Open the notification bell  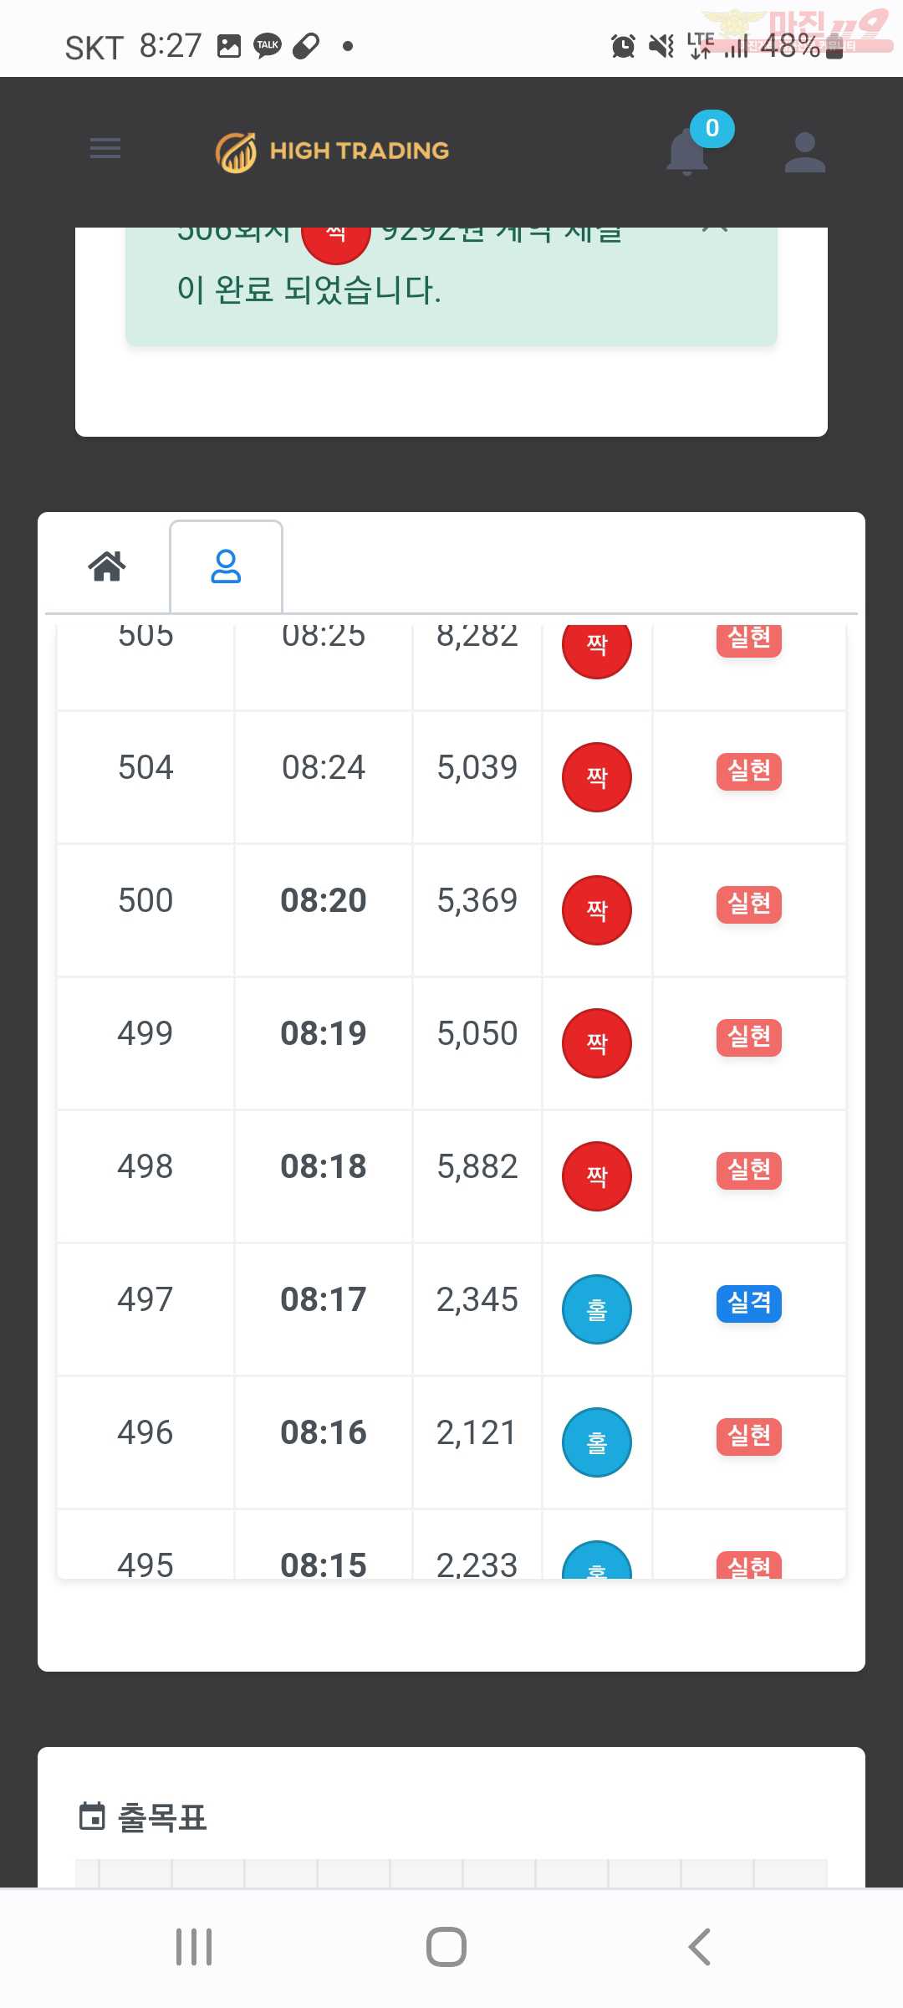[x=687, y=152]
